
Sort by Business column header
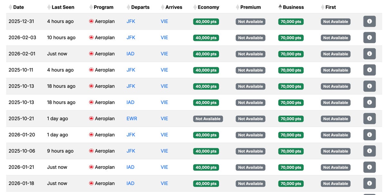click(293, 7)
